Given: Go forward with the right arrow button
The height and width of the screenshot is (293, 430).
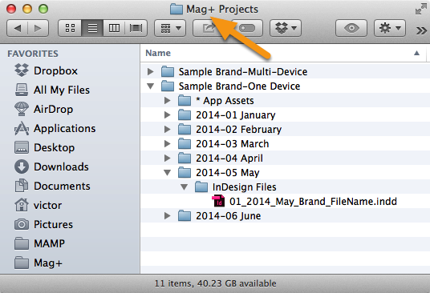Looking at the screenshot, I should point(38,28).
